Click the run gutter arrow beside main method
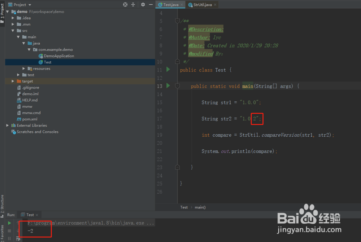The width and height of the screenshot is (361, 242). pyautogui.click(x=168, y=86)
